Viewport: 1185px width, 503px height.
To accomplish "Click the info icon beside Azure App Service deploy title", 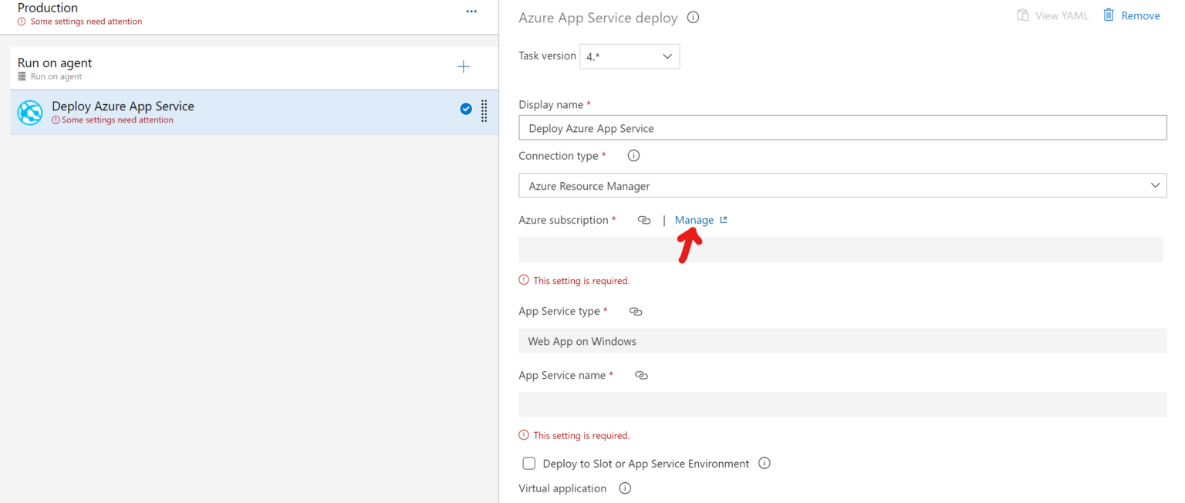I will pos(693,18).
